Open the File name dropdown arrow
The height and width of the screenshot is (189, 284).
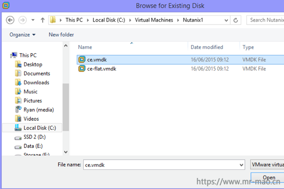(x=241, y=165)
